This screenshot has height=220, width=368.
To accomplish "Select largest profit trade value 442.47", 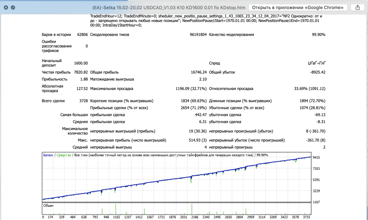I will (201, 115).
